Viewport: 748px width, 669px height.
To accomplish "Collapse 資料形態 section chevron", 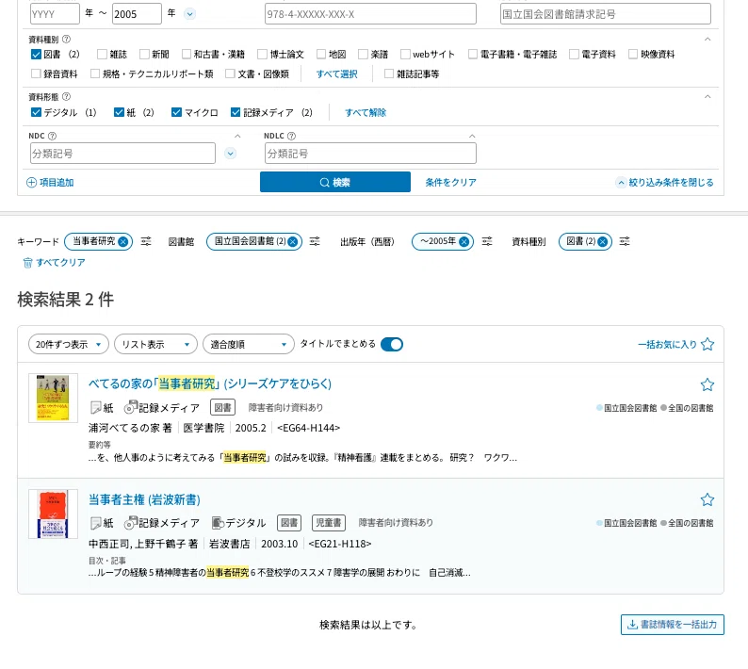I will [x=707, y=97].
